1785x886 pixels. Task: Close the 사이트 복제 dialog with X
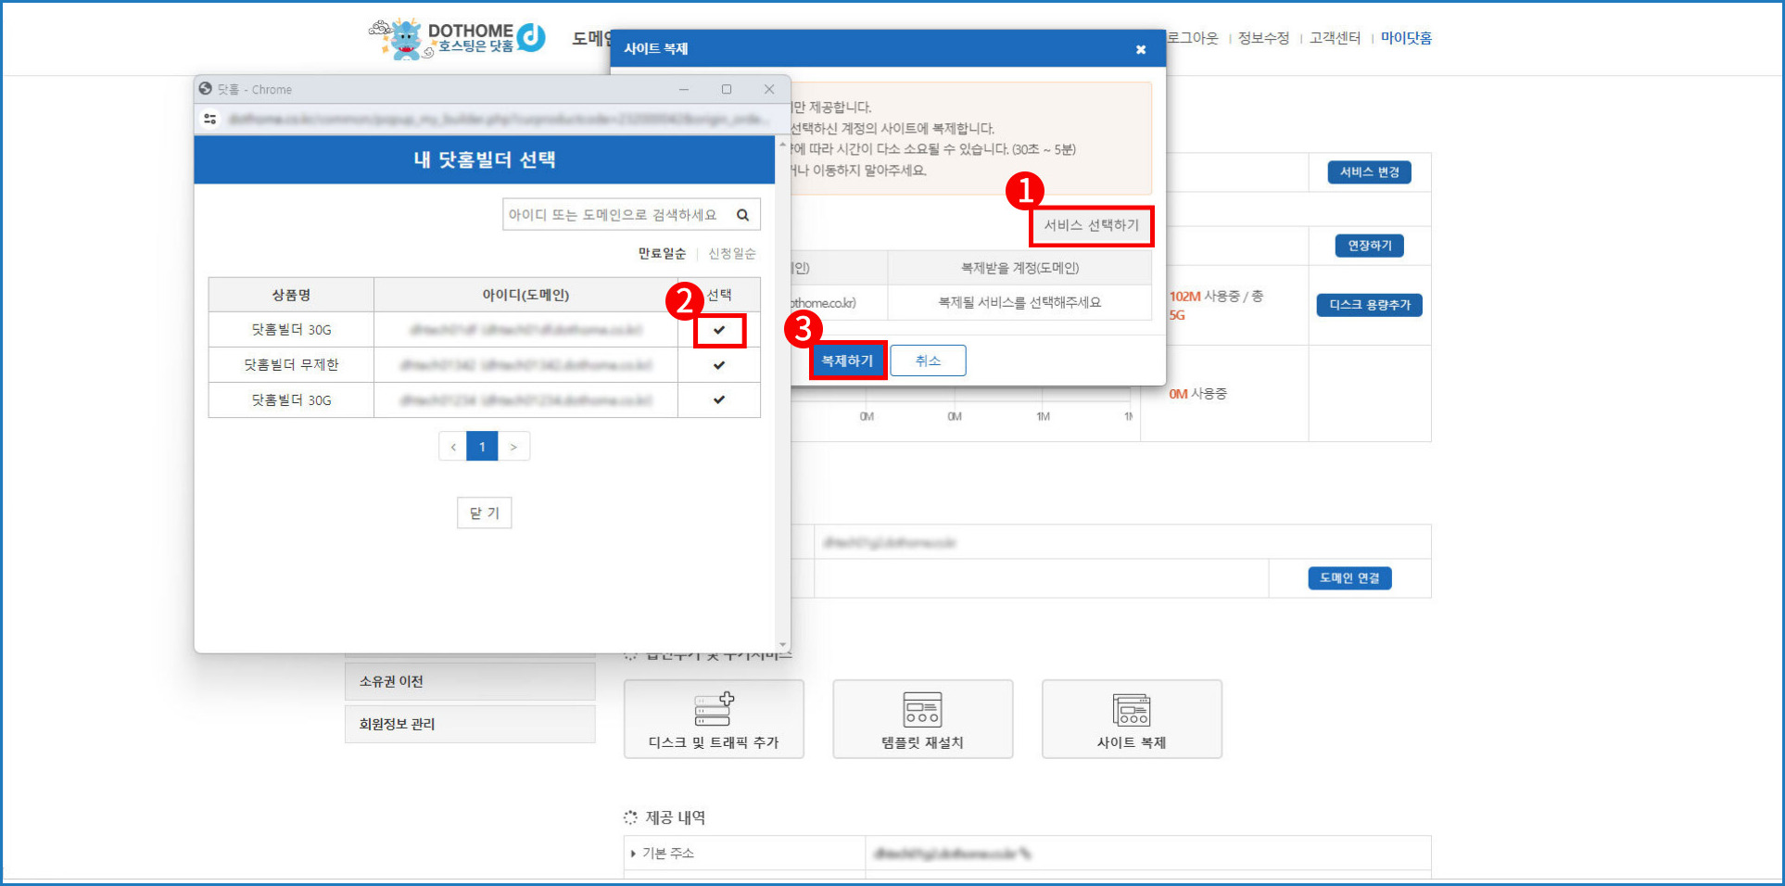coord(1141,49)
